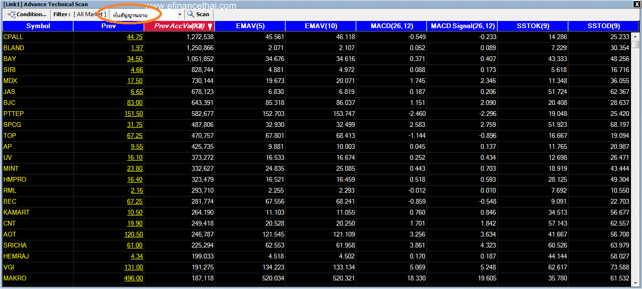Select the UV symbol
Screen dimensions: 642x289
pyautogui.click(x=8, y=157)
